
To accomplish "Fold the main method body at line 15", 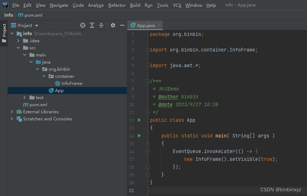I will 148,144.
